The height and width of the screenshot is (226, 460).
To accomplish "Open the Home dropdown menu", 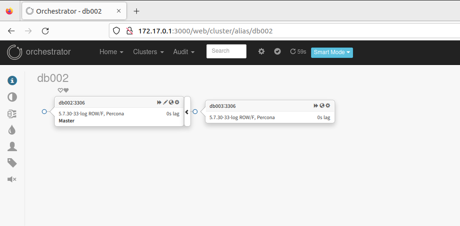I will [111, 52].
